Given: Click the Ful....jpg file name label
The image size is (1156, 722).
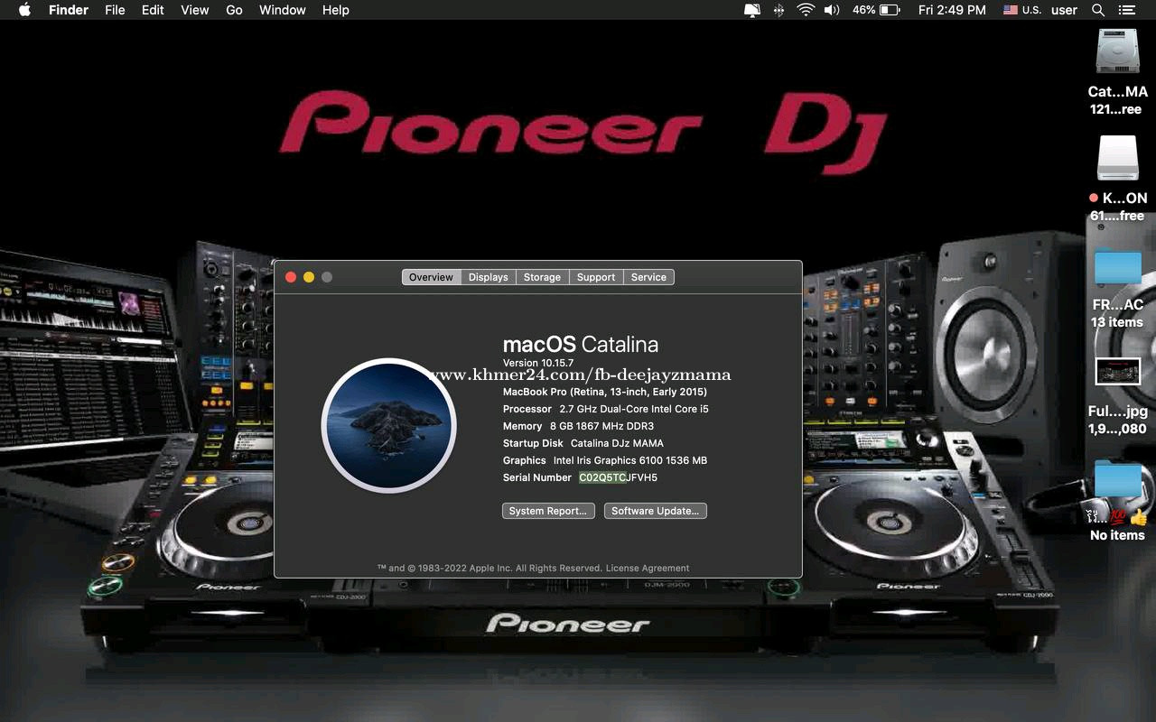Looking at the screenshot, I should tap(1118, 412).
